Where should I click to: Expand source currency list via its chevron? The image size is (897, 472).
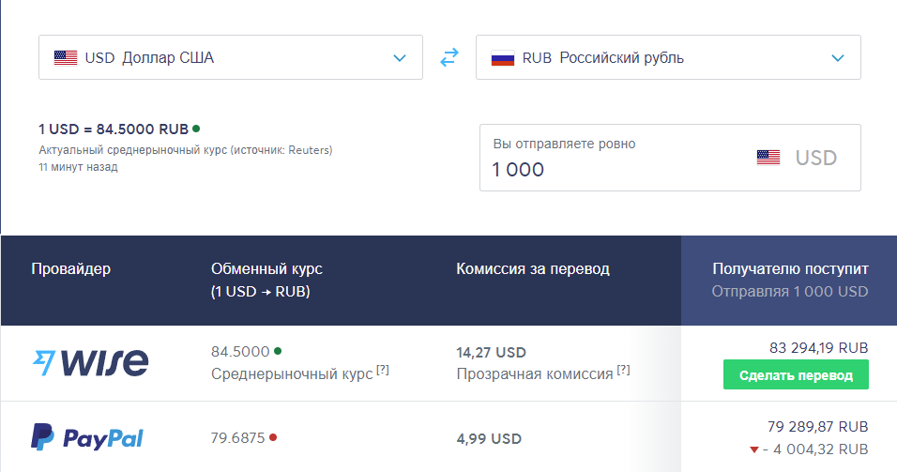[x=401, y=58]
